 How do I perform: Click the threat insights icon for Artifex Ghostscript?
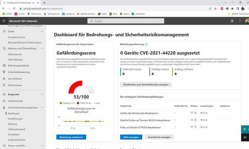point(192,113)
